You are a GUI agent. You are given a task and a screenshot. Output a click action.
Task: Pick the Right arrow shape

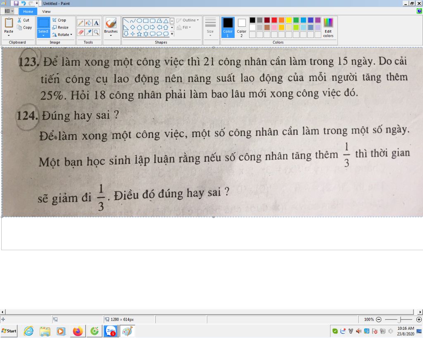[152, 27]
